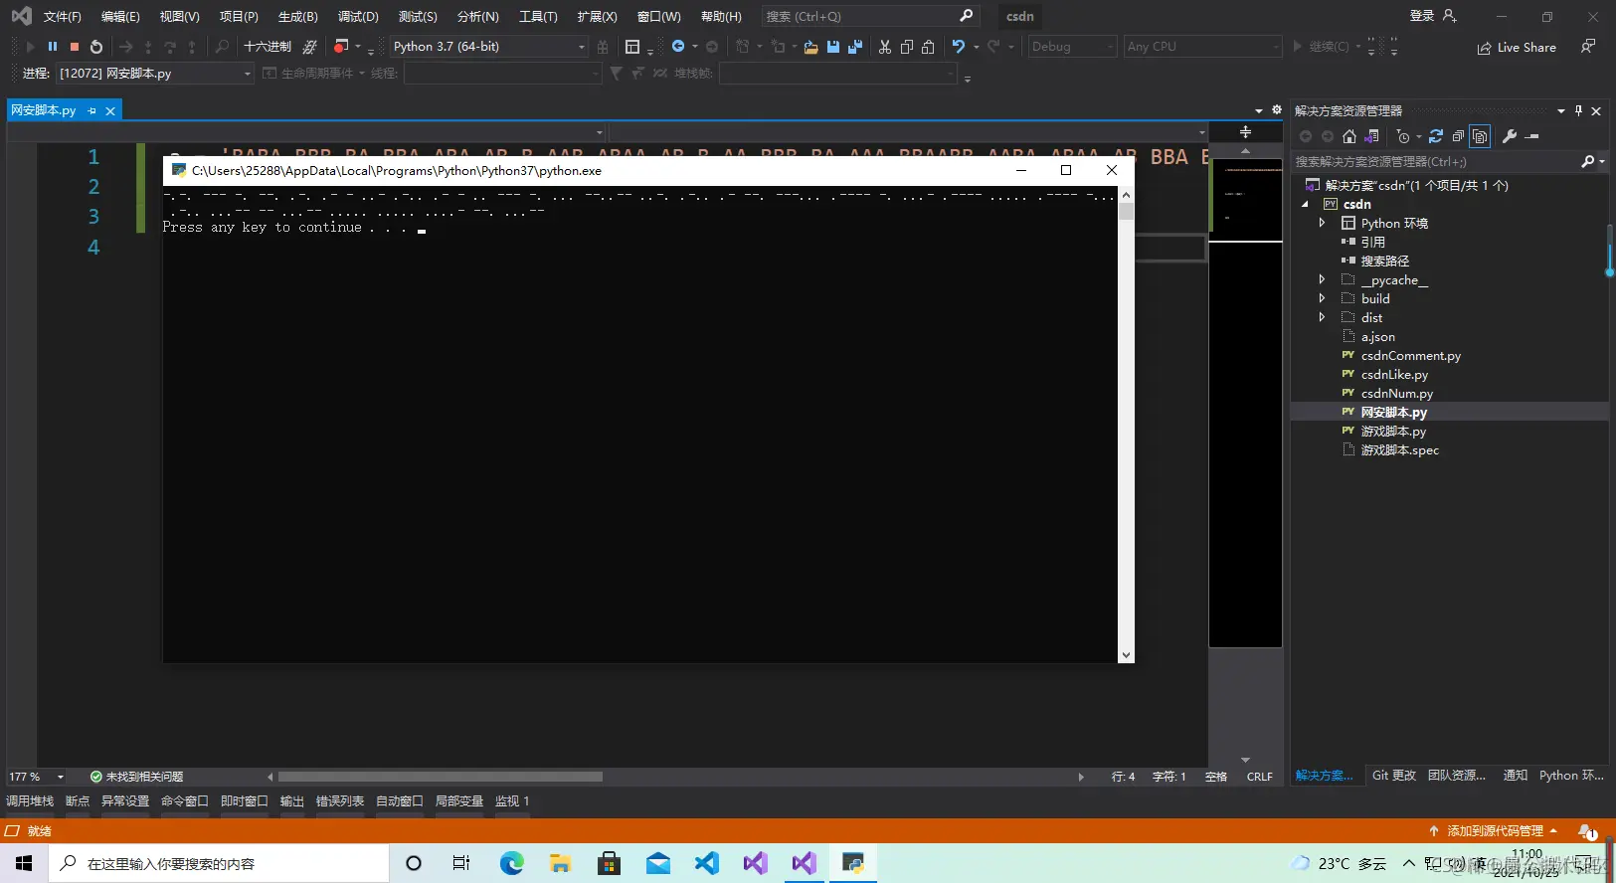Click 登录 to sign in
1616x883 pixels.
tap(1422, 16)
